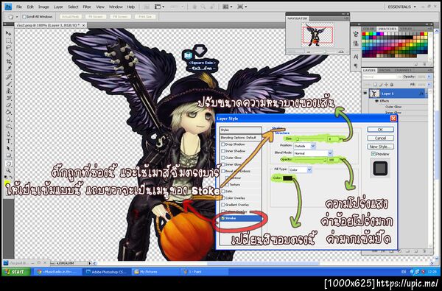Open the Windows start button
442x291 pixels.
click(x=16, y=272)
